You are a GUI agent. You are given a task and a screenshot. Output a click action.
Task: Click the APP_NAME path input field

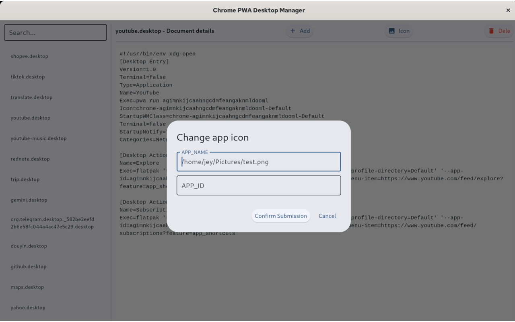[x=258, y=162]
